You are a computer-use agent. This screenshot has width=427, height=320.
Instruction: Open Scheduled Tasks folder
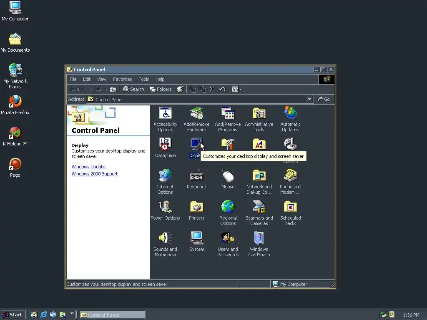click(290, 213)
